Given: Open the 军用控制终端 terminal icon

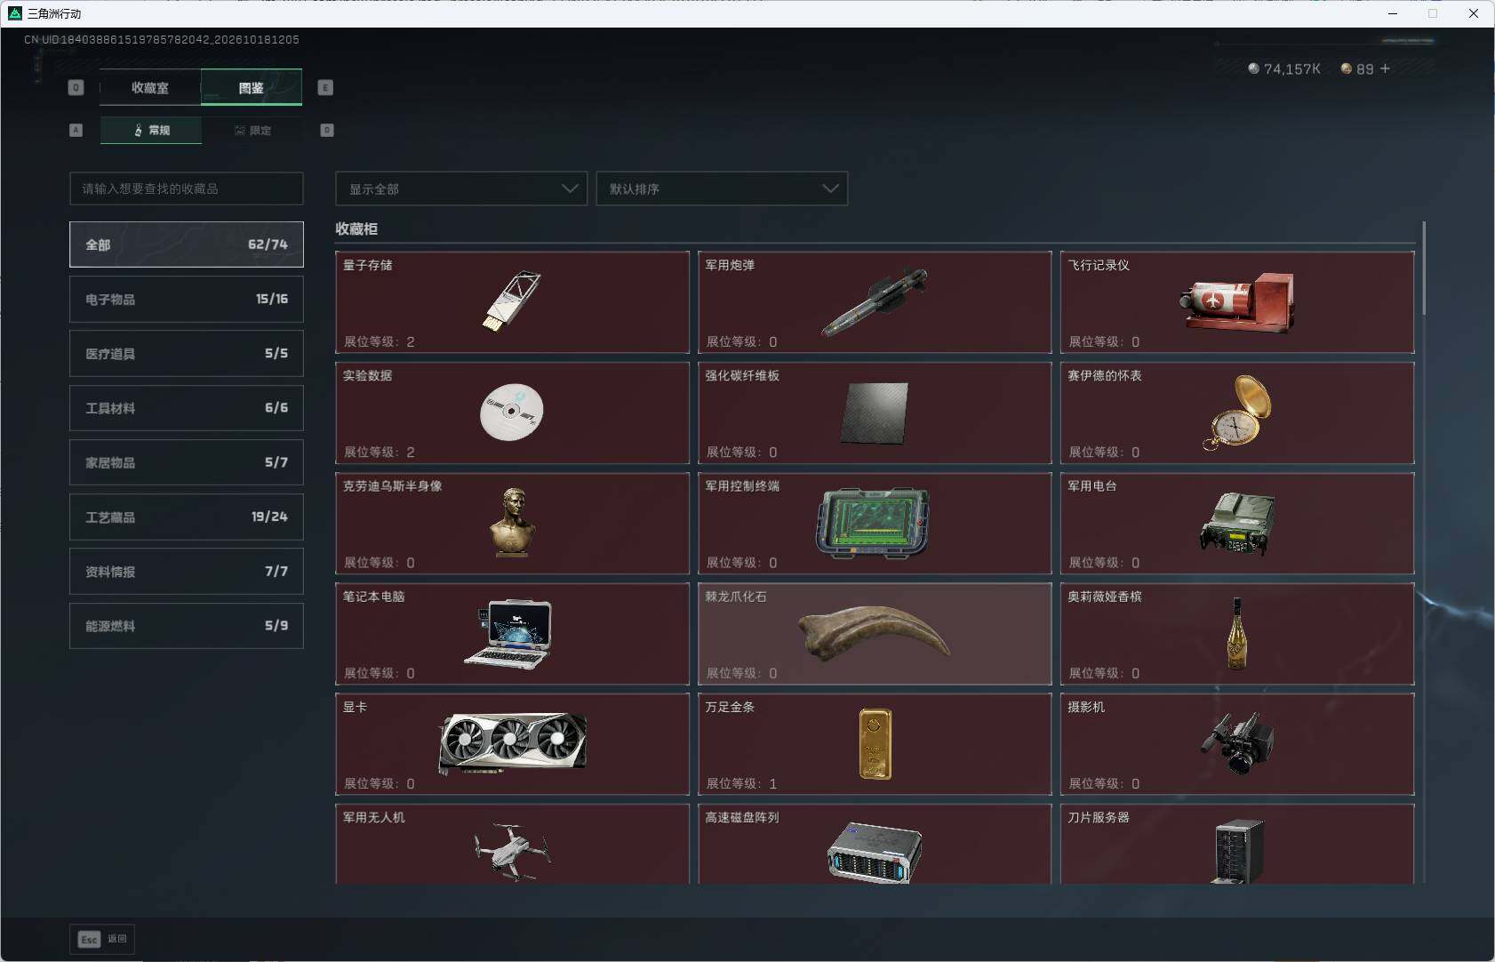Looking at the screenshot, I should point(873,523).
